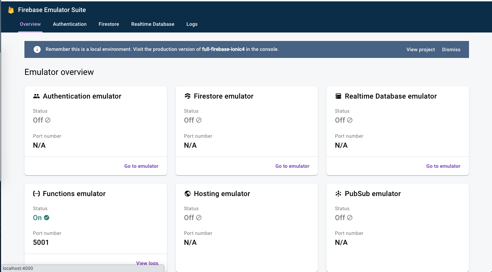Image resolution: width=492 pixels, height=272 pixels.
Task: Click the Authentication emulator card title
Action: pos(82,96)
